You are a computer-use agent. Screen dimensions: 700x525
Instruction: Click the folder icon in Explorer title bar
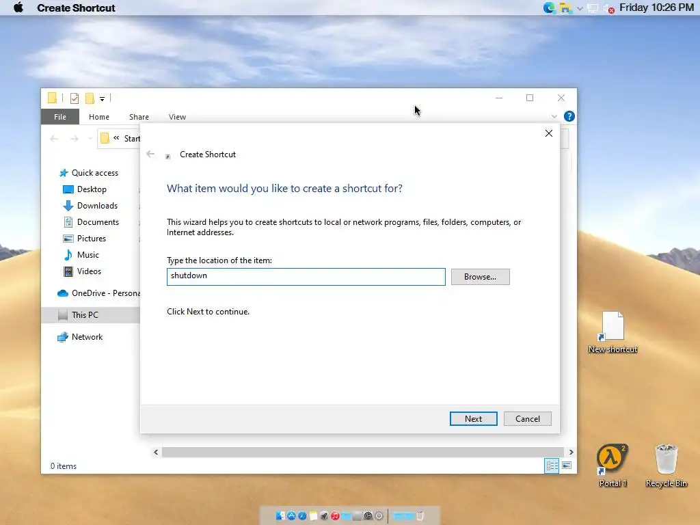52,98
